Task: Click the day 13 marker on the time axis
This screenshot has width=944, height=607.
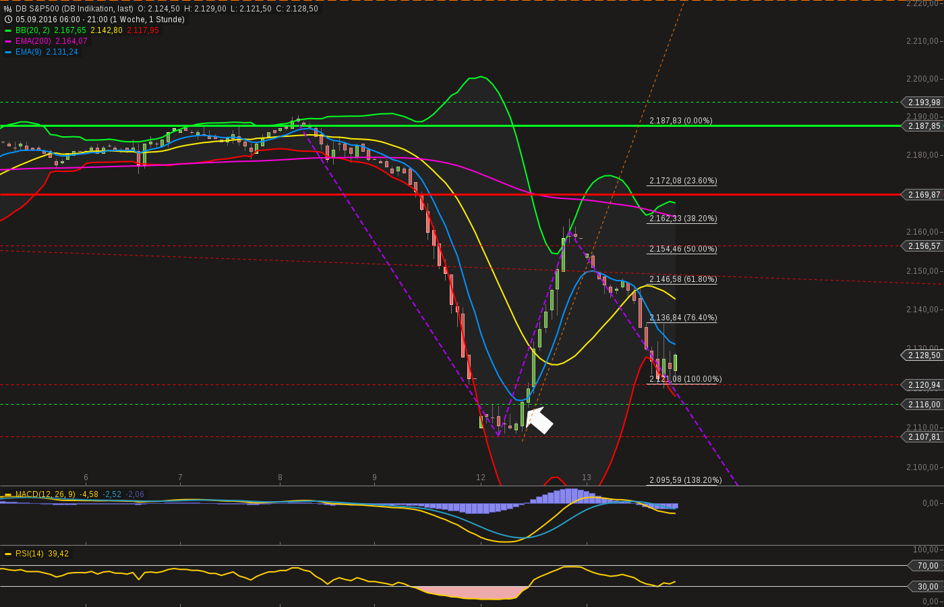Action: click(587, 478)
